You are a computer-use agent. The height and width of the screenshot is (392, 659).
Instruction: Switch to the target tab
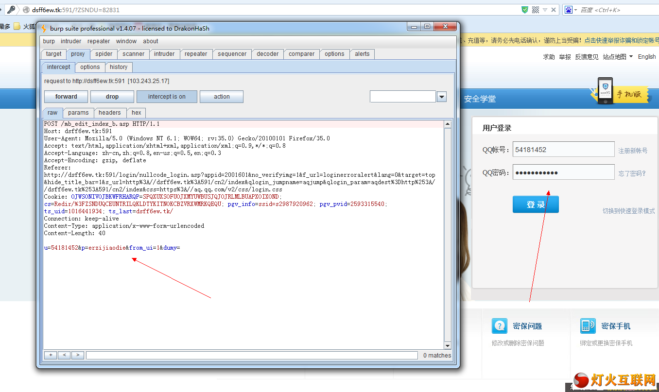click(53, 54)
